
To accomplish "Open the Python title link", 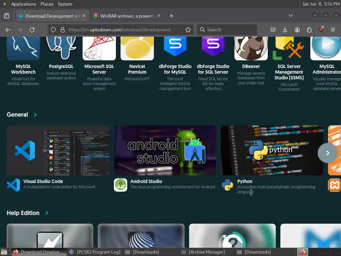I will pyautogui.click(x=245, y=181).
